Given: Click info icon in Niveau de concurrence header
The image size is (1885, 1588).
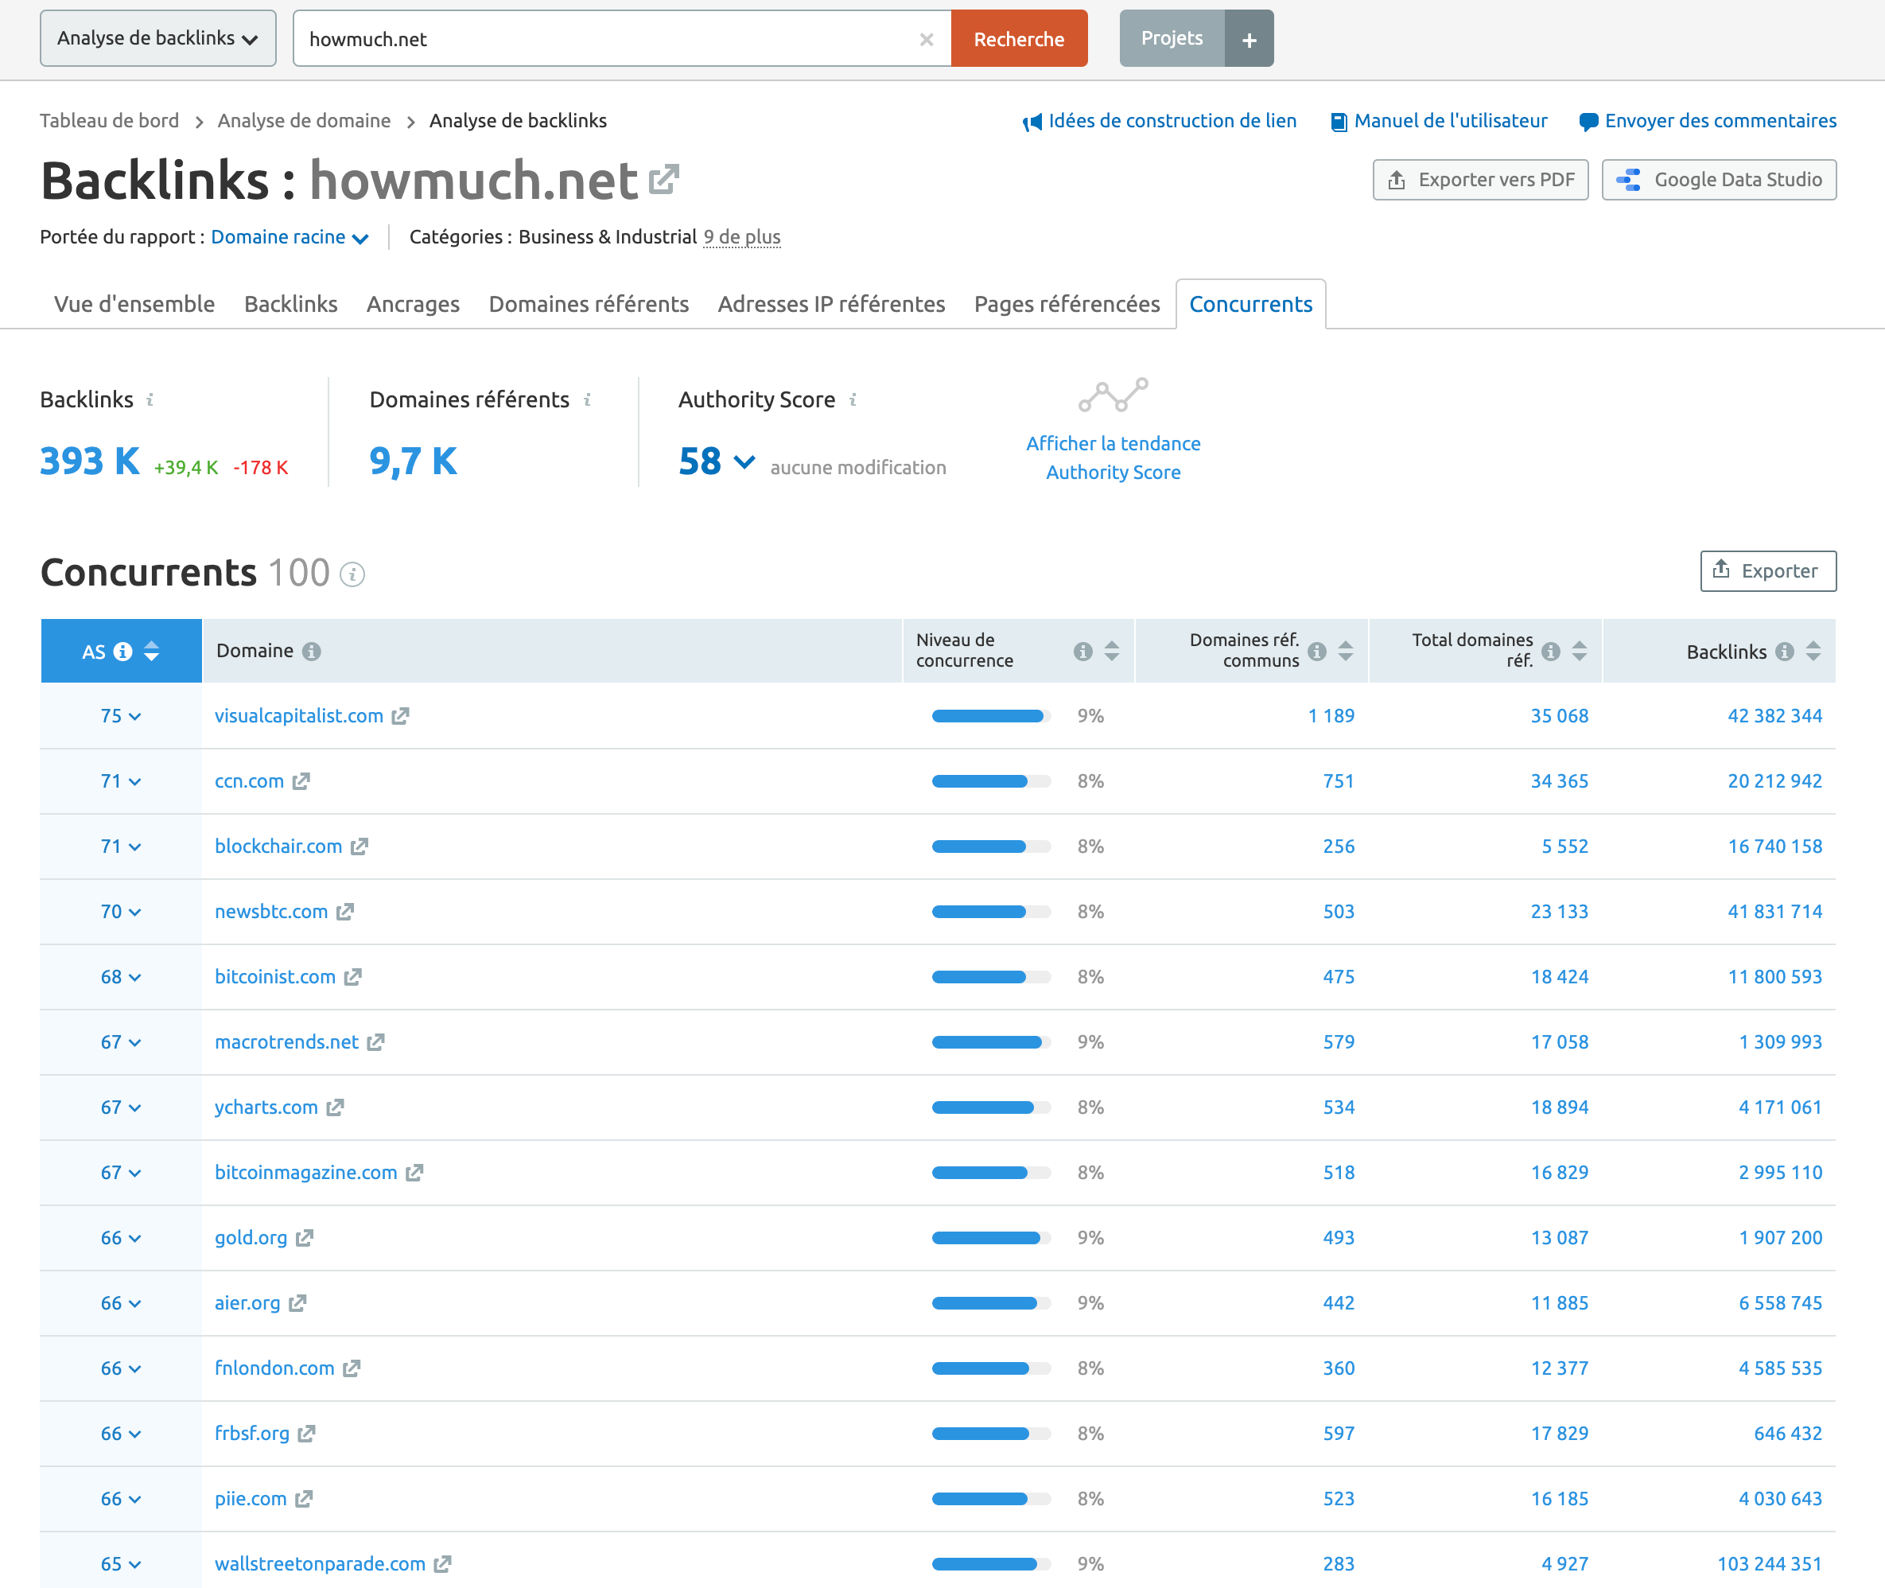Looking at the screenshot, I should coord(1082,651).
